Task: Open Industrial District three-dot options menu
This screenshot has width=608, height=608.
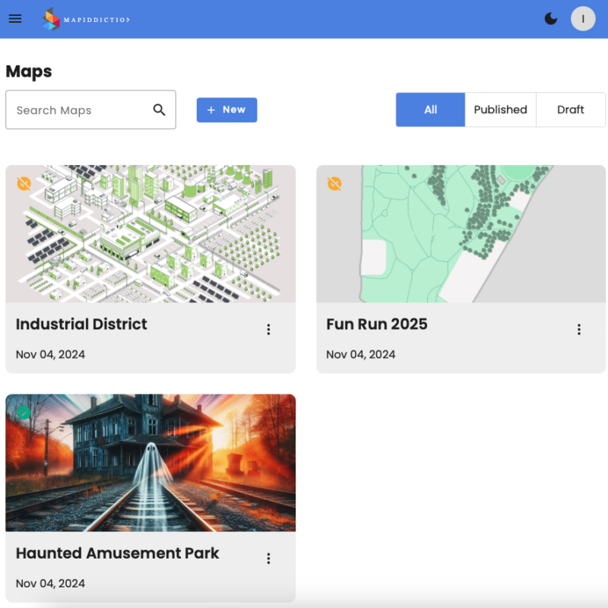Action: click(x=268, y=329)
